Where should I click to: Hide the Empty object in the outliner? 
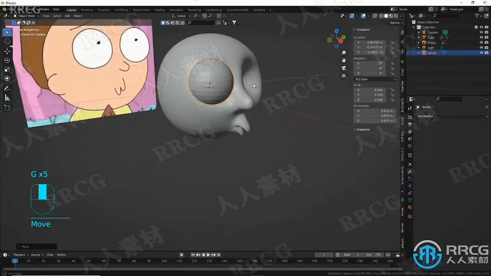pos(481,43)
